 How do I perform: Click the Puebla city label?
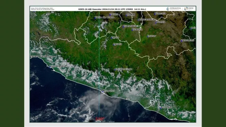(x=161, y=22)
